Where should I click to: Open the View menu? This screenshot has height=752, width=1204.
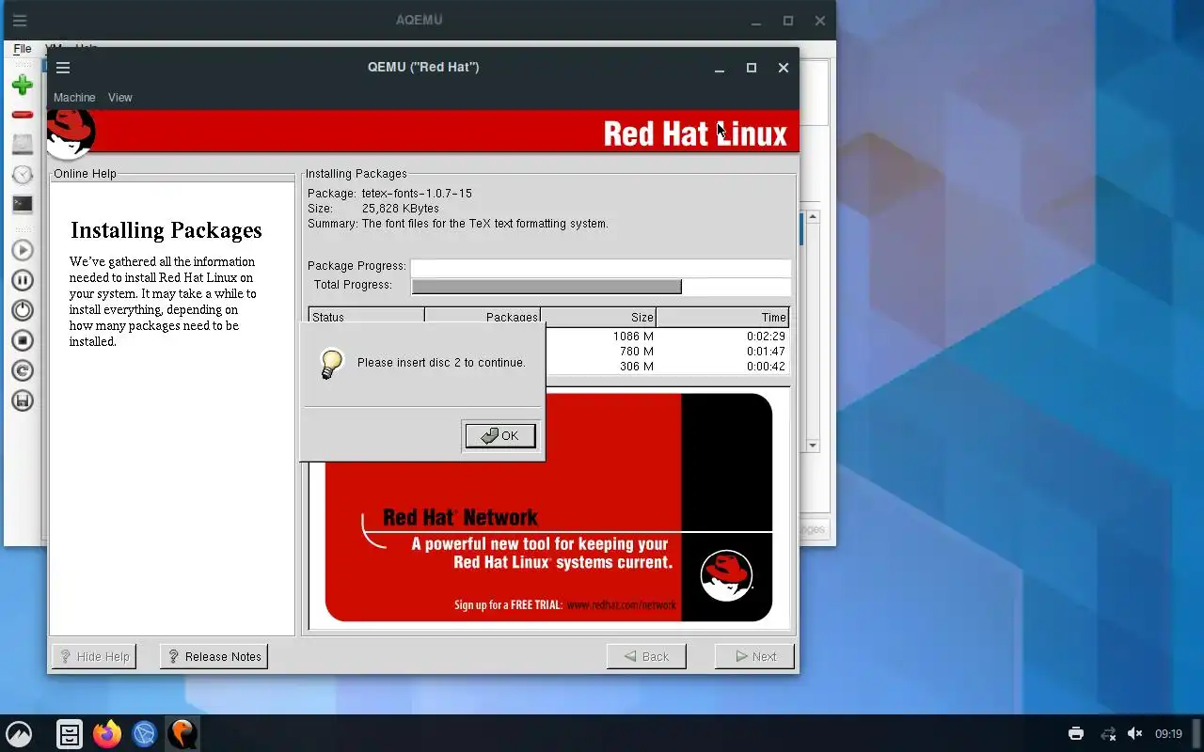pos(119,98)
